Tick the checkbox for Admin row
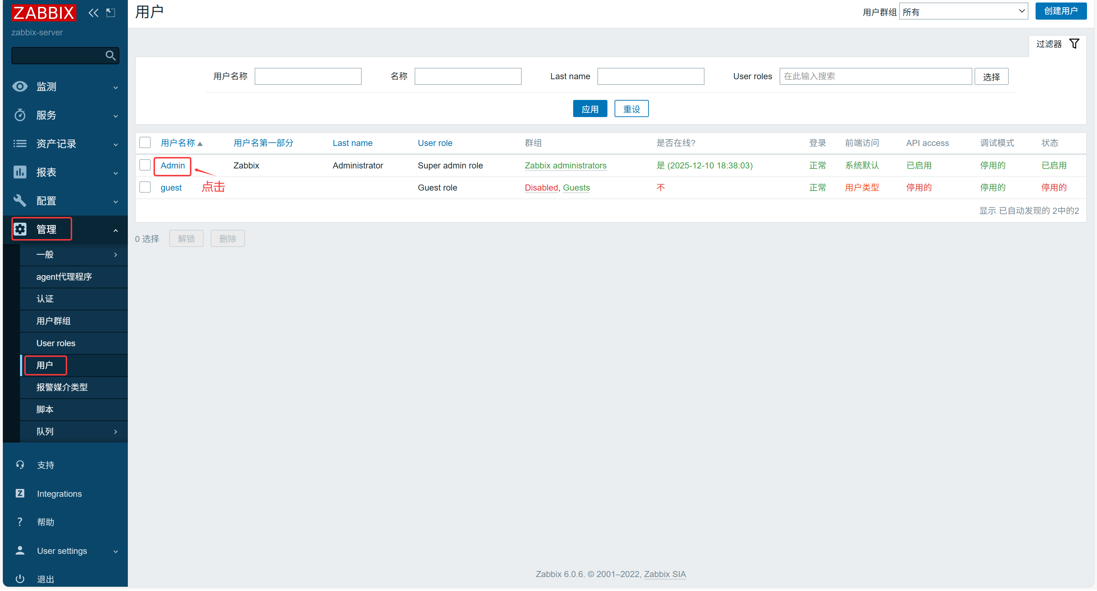 point(145,165)
